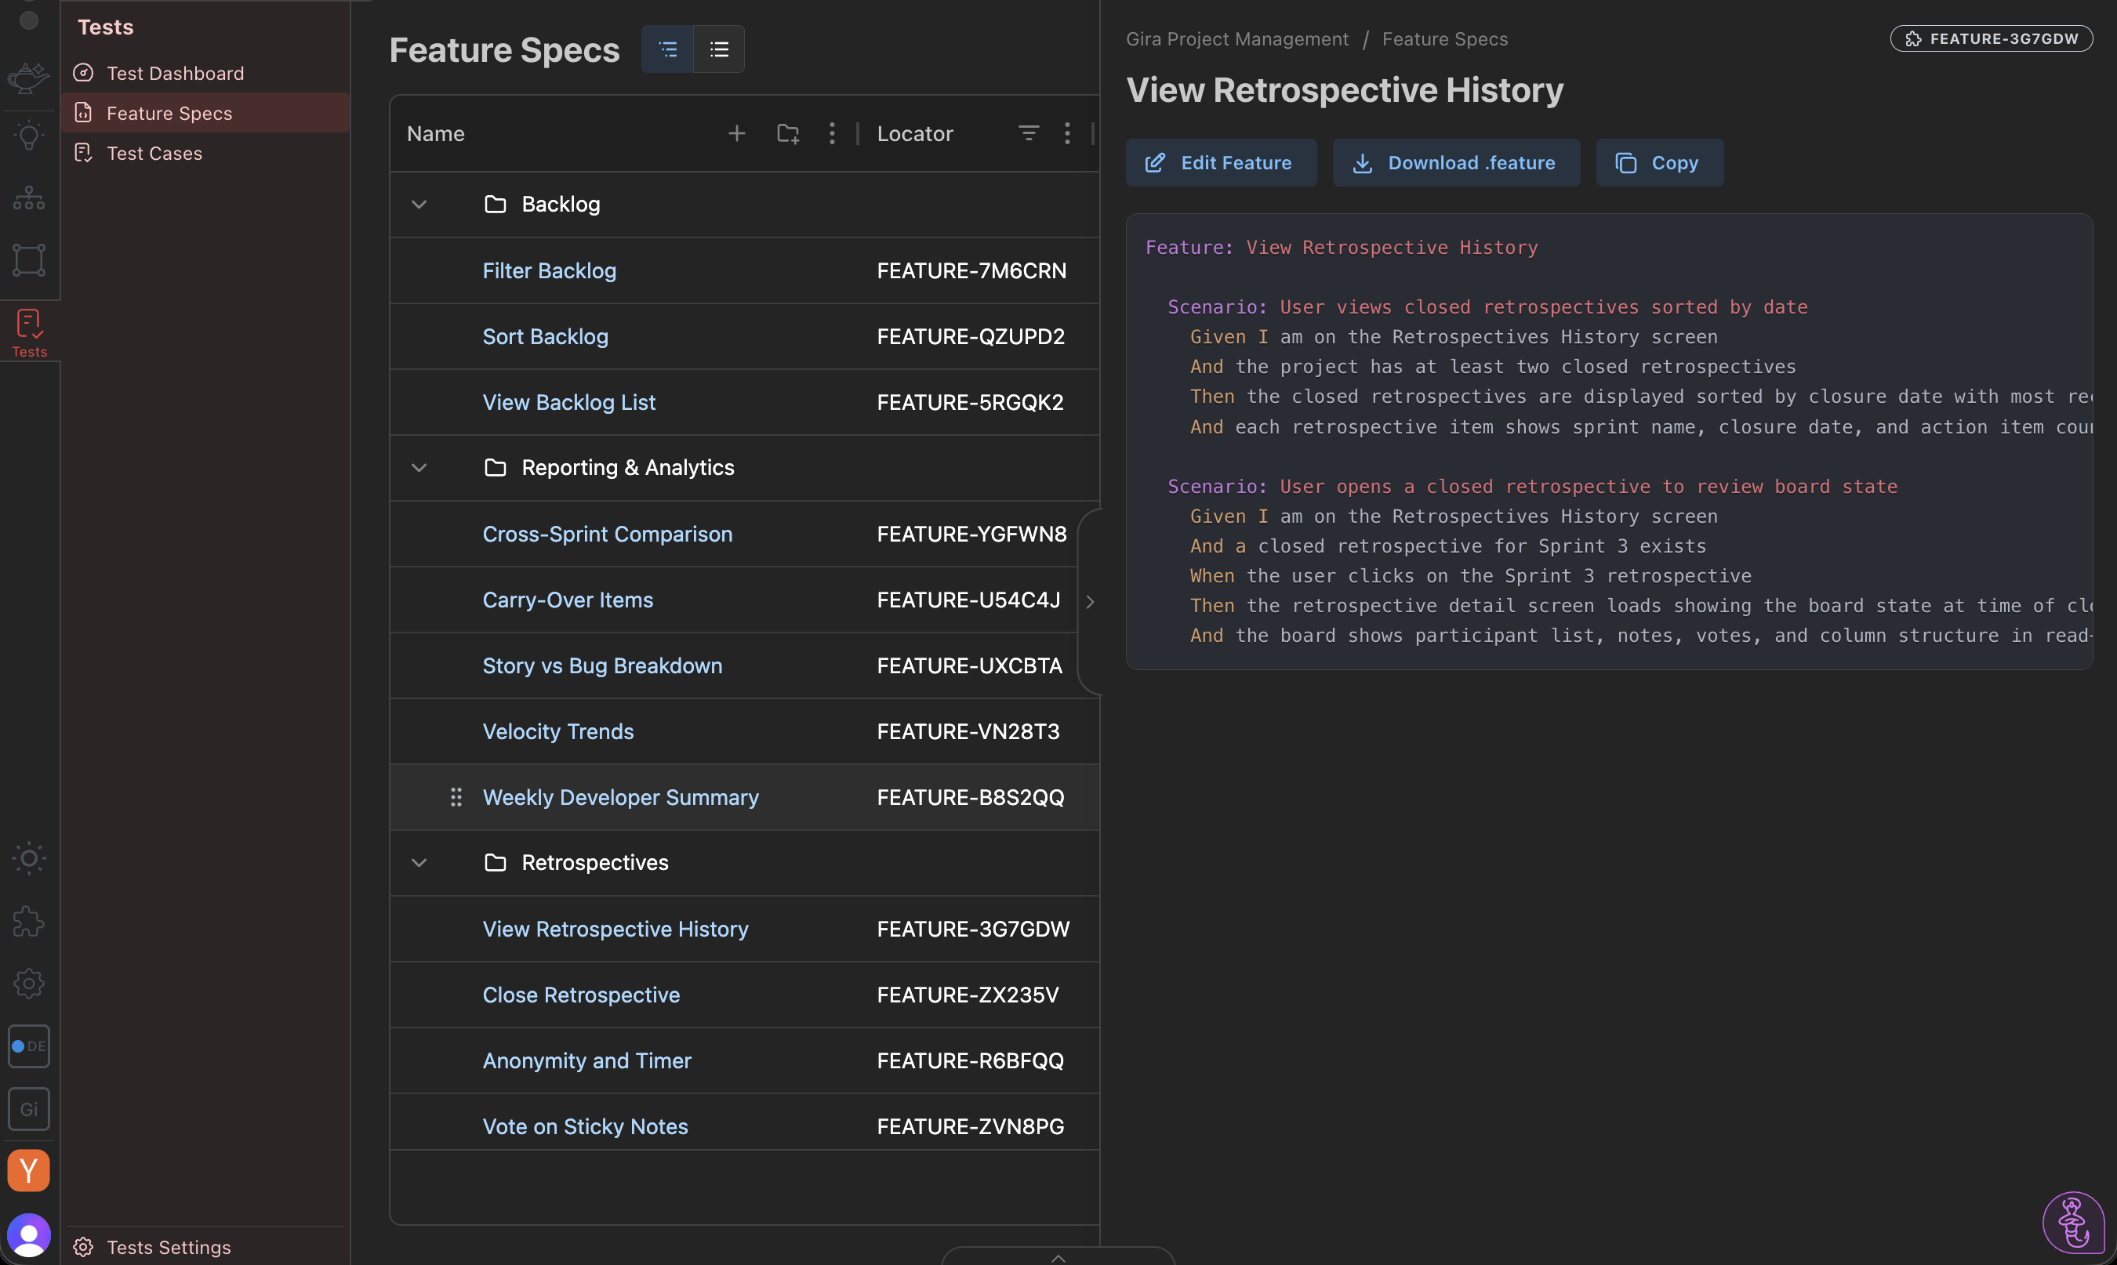2117x1265 pixels.
Task: Open the hierarchy diagram section icon
Action: pyautogui.click(x=28, y=198)
